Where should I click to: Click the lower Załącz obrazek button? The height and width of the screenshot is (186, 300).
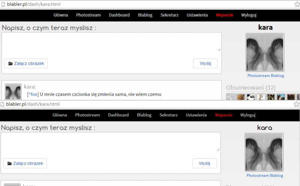click(x=25, y=163)
